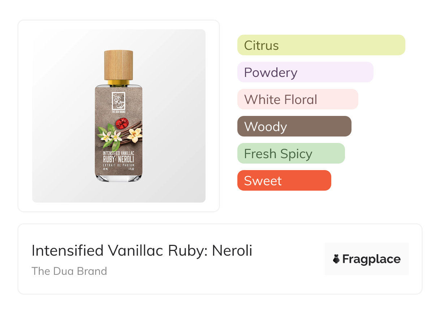
Task: Click the RUBY: NEROLI text on the bottle
Action: (x=118, y=159)
